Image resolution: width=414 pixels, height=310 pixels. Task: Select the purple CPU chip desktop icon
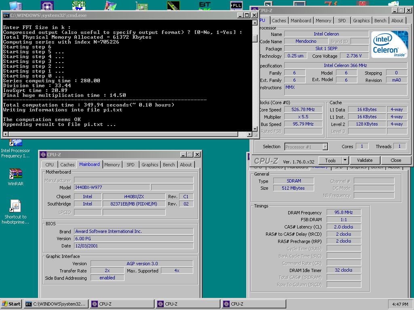point(47,5)
